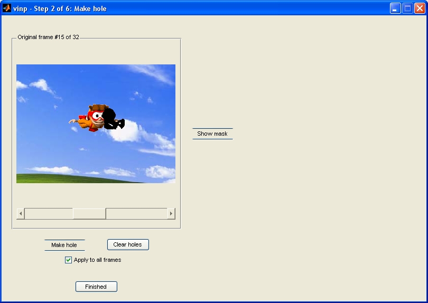Click the 'Apply to all frames' label text
Image resolution: width=428 pixels, height=303 pixels.
click(x=97, y=260)
